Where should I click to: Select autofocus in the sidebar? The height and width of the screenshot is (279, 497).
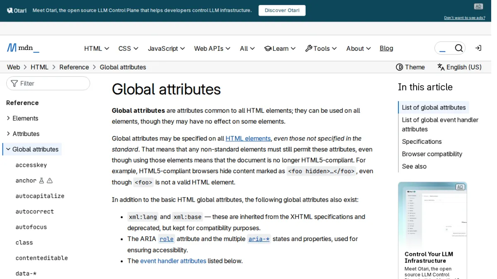tap(31, 227)
